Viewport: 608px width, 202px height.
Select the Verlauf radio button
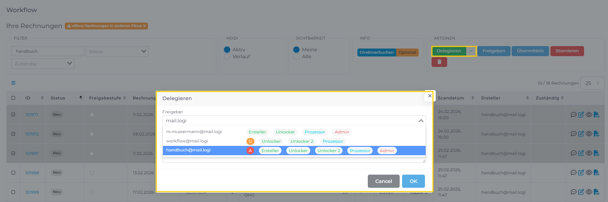coord(227,56)
